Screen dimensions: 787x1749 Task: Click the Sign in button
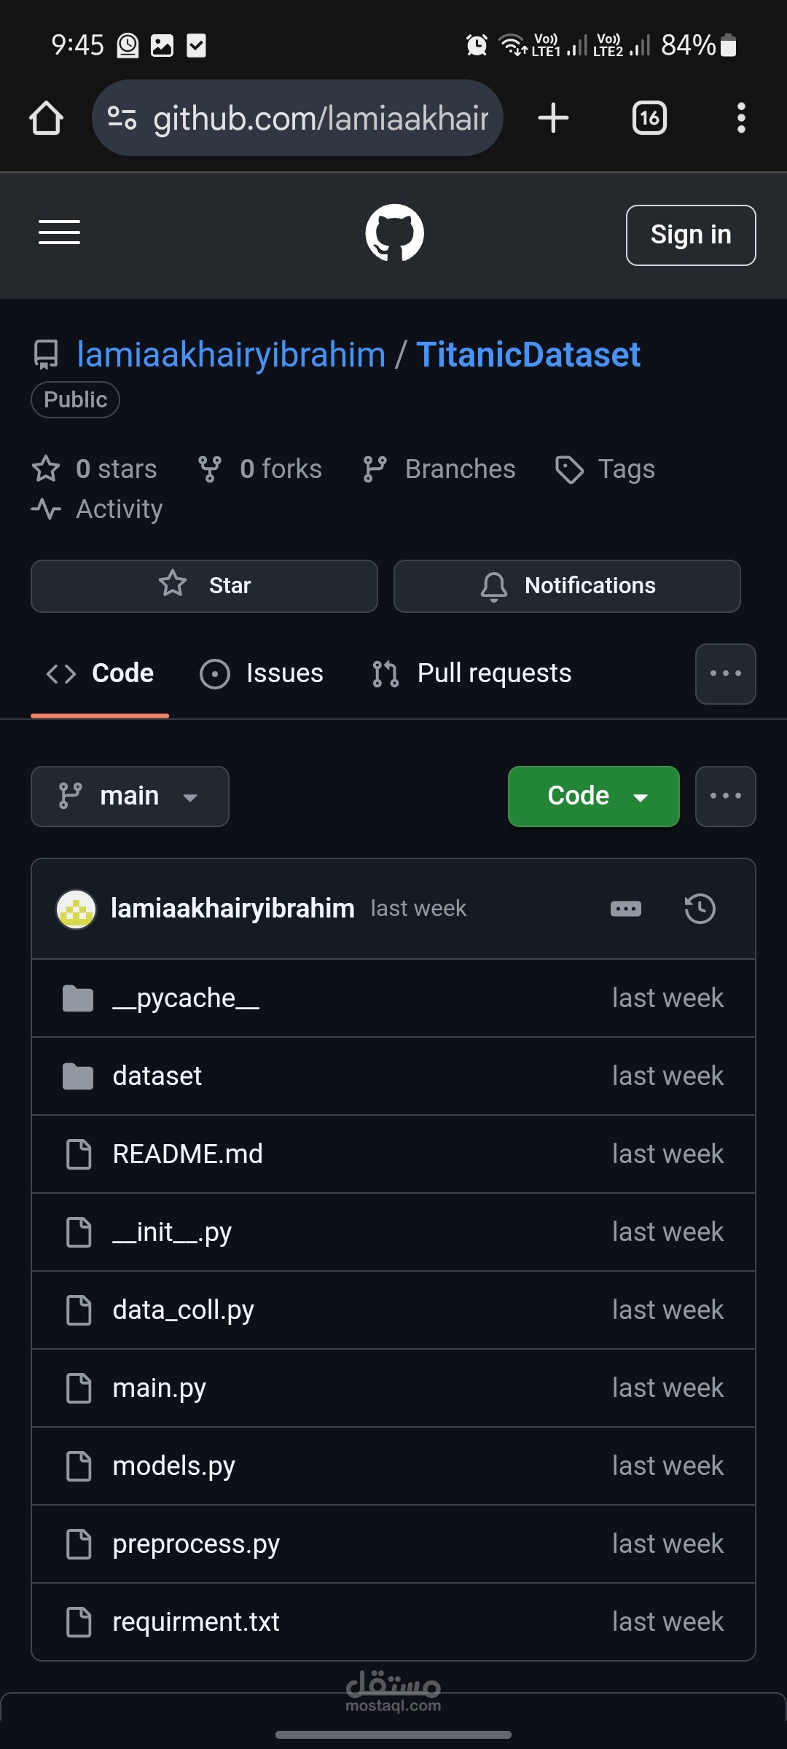pyautogui.click(x=690, y=235)
